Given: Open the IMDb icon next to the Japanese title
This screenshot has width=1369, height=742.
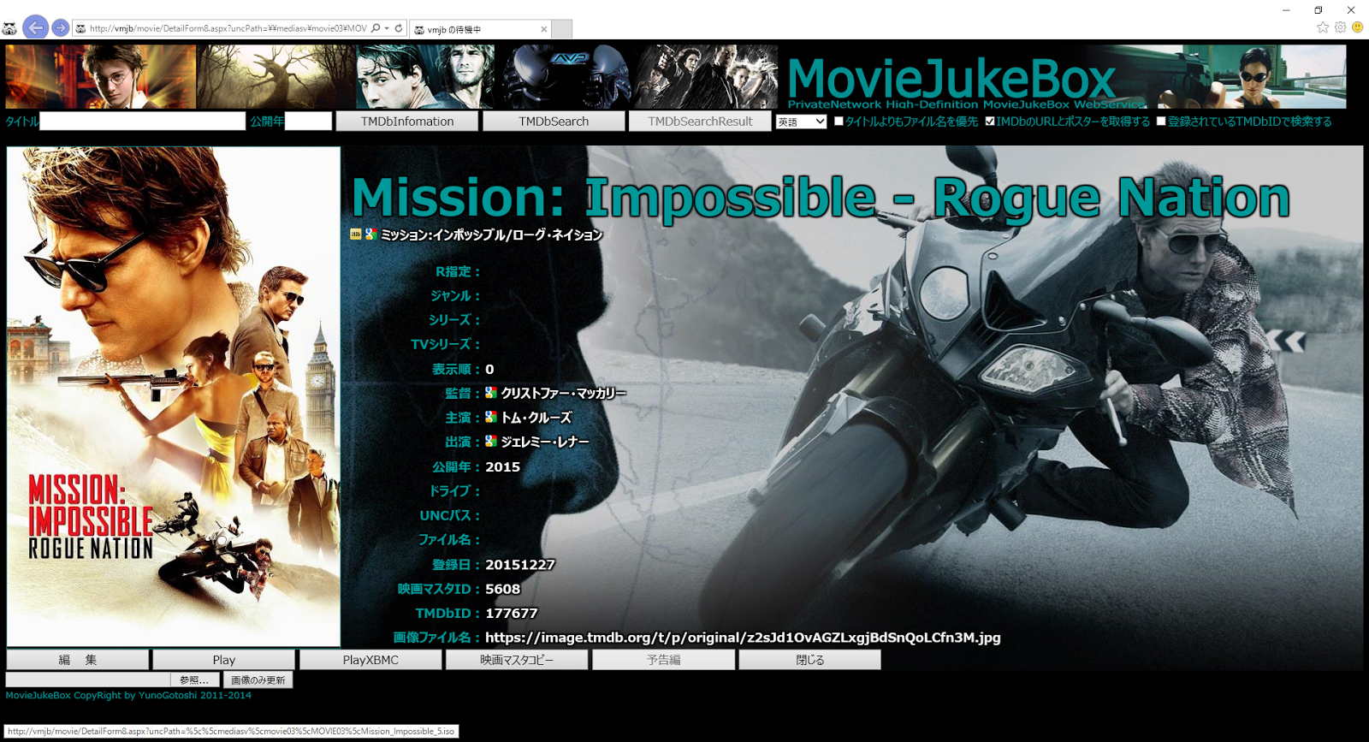Looking at the screenshot, I should [x=356, y=234].
